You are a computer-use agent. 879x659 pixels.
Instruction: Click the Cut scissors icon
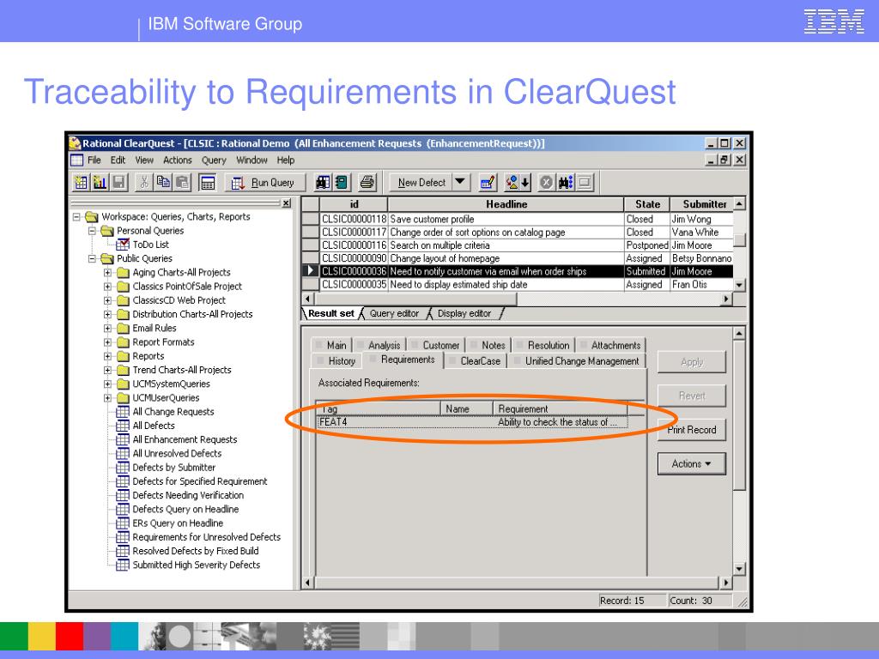tap(144, 183)
